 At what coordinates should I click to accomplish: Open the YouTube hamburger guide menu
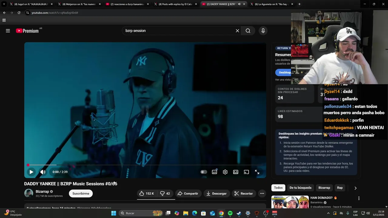pos(8,31)
